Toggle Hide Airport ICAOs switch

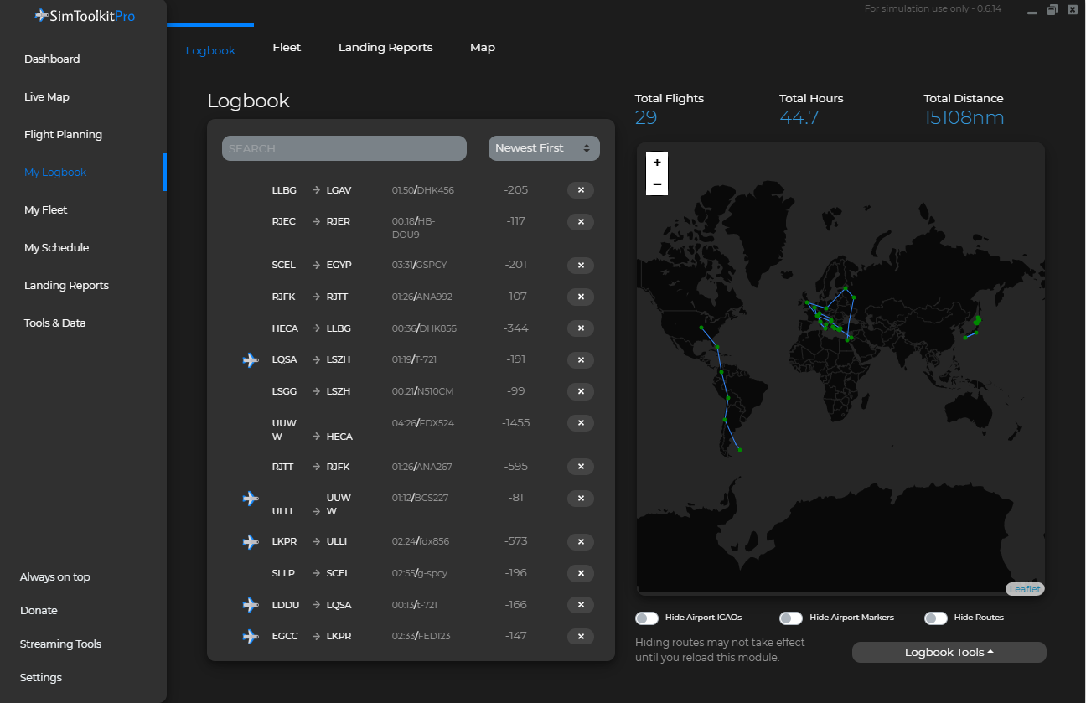click(x=647, y=618)
